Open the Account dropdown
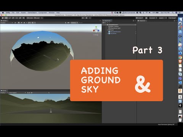183x137 pixels. pos(153,18)
